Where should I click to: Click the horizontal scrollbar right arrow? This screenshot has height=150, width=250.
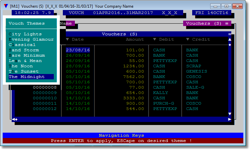[x=230, y=119]
